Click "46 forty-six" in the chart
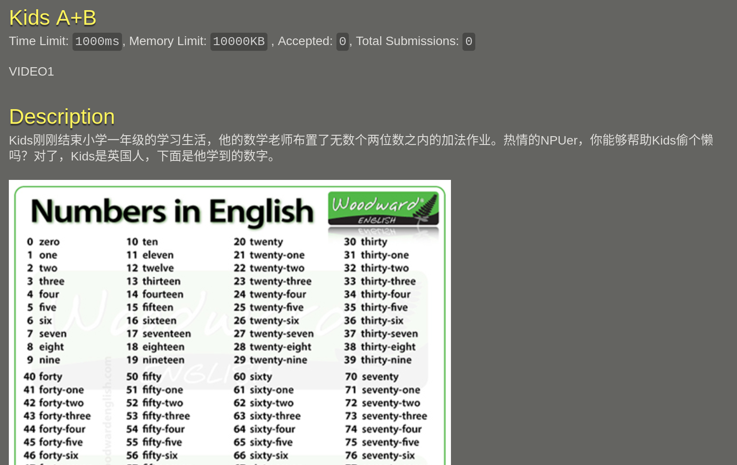 point(51,455)
